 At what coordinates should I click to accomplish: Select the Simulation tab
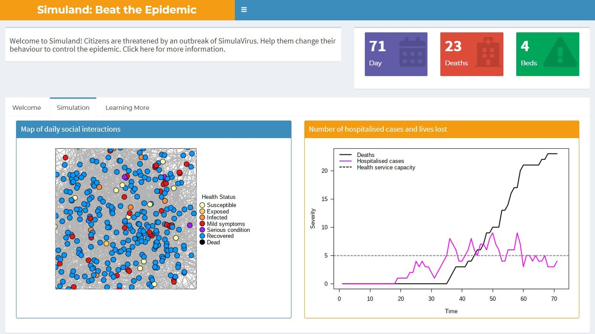73,107
